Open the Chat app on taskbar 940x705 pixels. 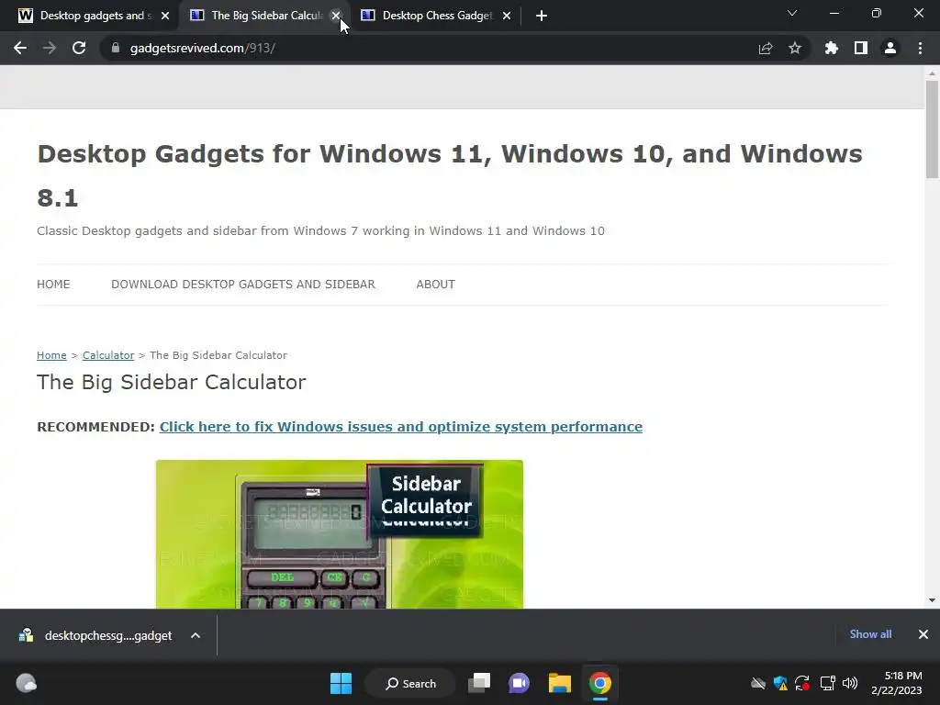[x=520, y=683]
